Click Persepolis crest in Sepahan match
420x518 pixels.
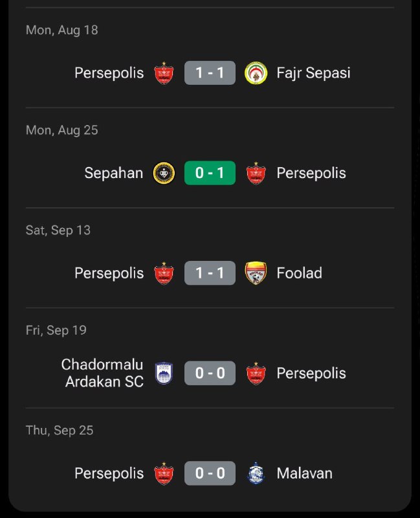tap(256, 173)
